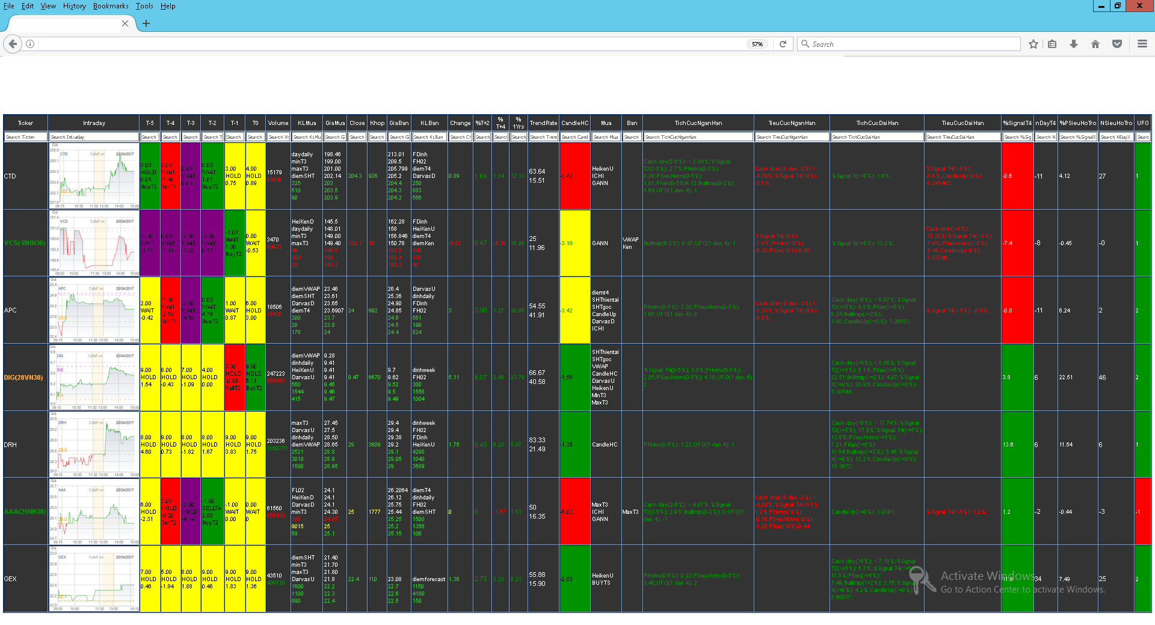Show site information icon in address bar

coord(30,44)
